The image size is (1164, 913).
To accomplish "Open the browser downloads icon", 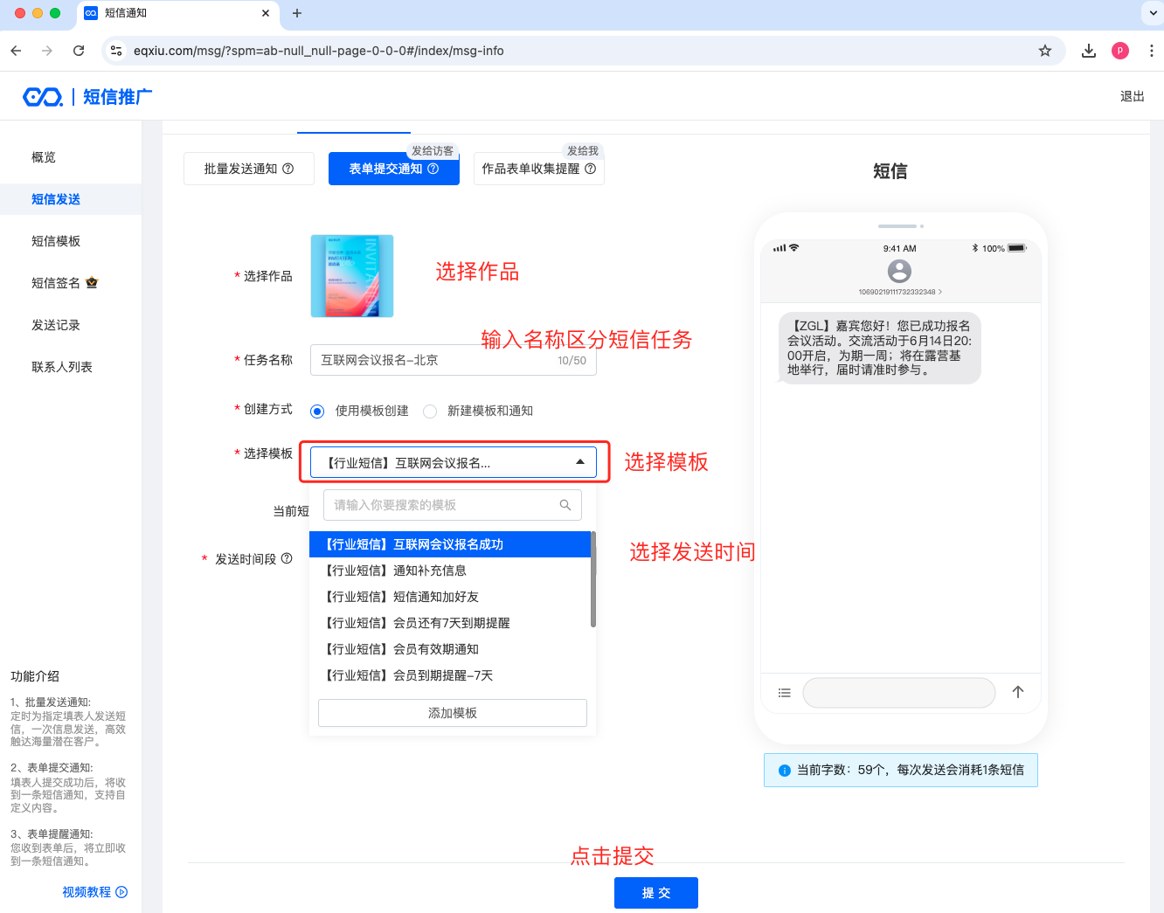I will click(1089, 51).
